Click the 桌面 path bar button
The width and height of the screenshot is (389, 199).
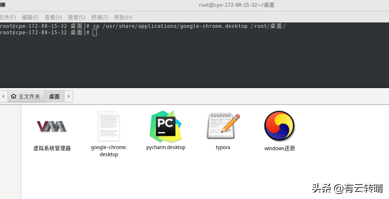click(54, 96)
